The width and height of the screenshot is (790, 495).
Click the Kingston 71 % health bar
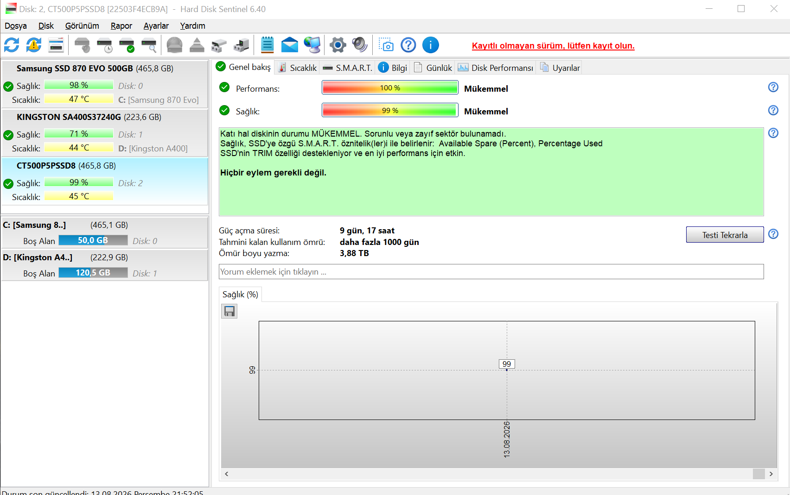point(79,134)
